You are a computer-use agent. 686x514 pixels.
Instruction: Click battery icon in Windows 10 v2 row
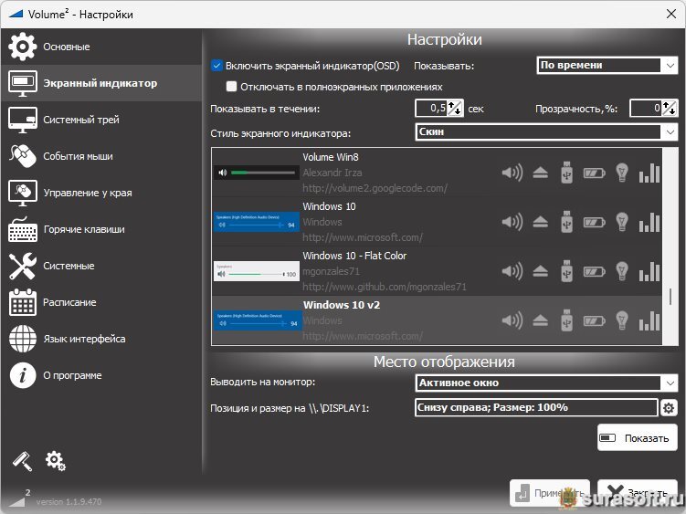pyautogui.click(x=594, y=320)
